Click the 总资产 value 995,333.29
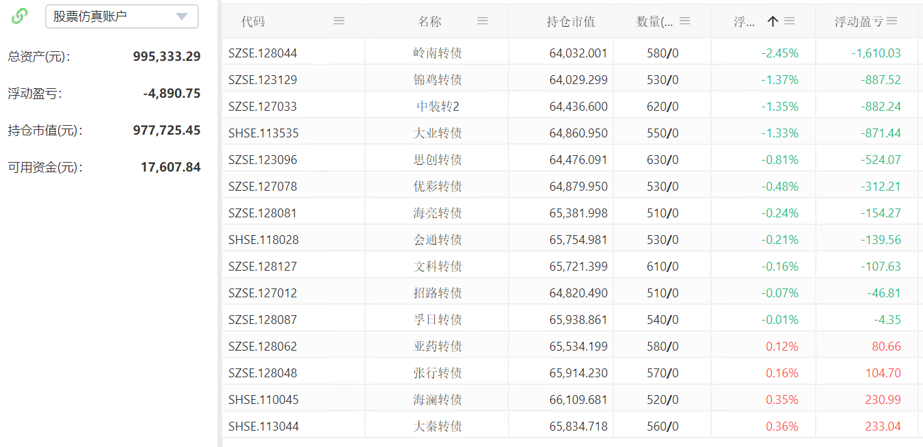Image resolution: width=923 pixels, height=447 pixels. click(x=167, y=57)
